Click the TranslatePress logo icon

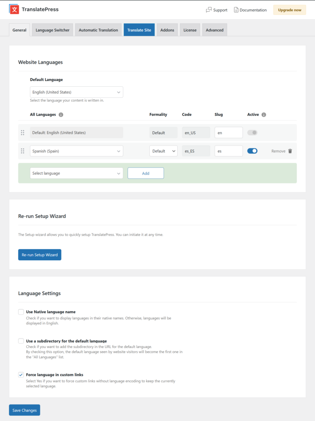point(14,9)
